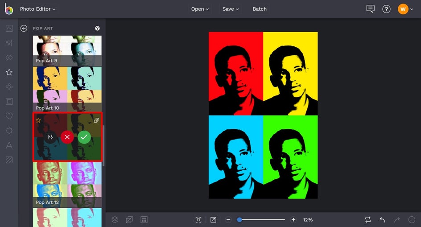This screenshot has width=421, height=227.
Task: Open the Save menu
Action: coord(231,9)
